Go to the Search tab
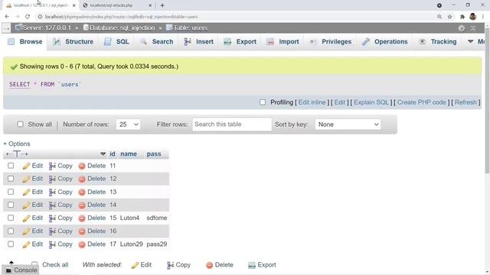The image size is (490, 275). (157, 42)
